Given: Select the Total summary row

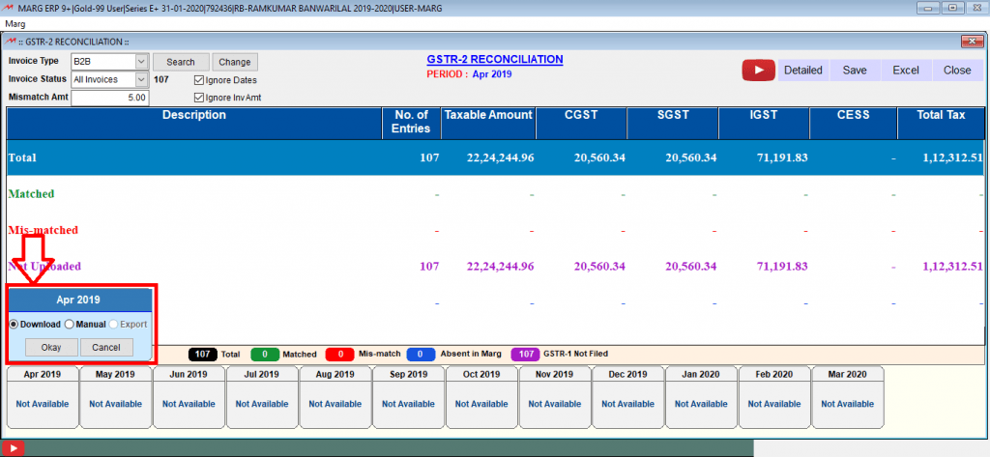Looking at the screenshot, I should tap(495, 157).
